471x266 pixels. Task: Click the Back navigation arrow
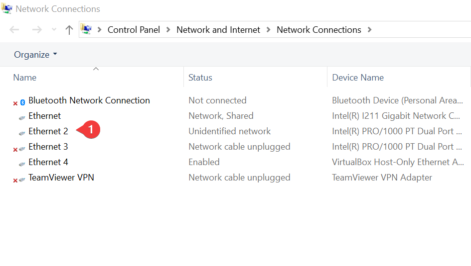coord(14,30)
